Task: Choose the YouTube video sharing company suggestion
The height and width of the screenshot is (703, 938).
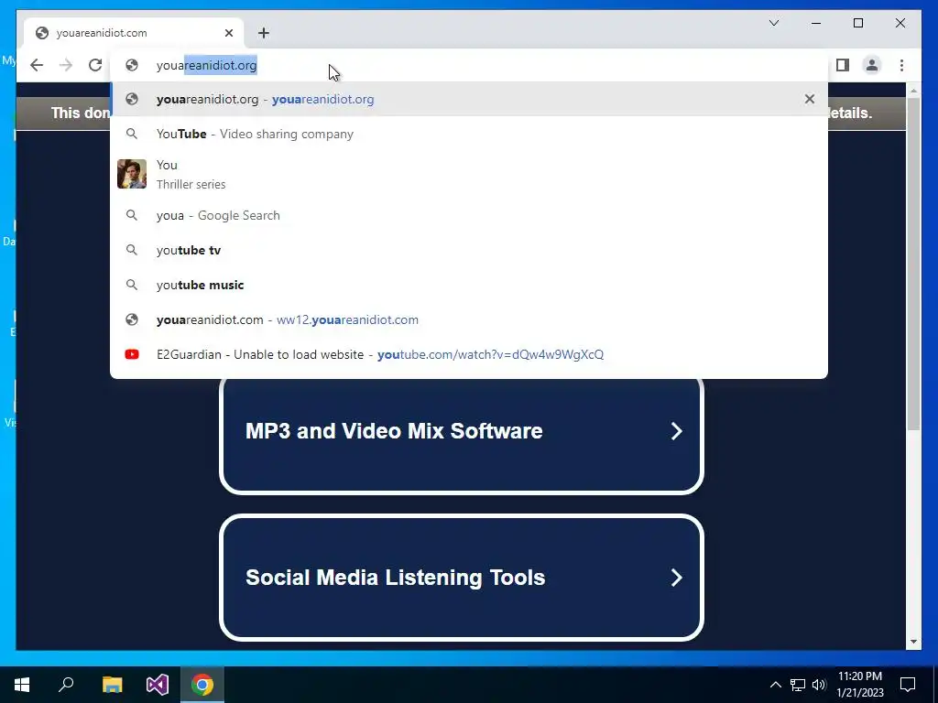Action: 469,134
